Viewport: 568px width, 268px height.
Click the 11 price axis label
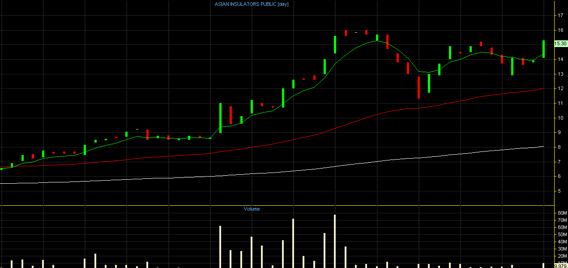(560, 103)
